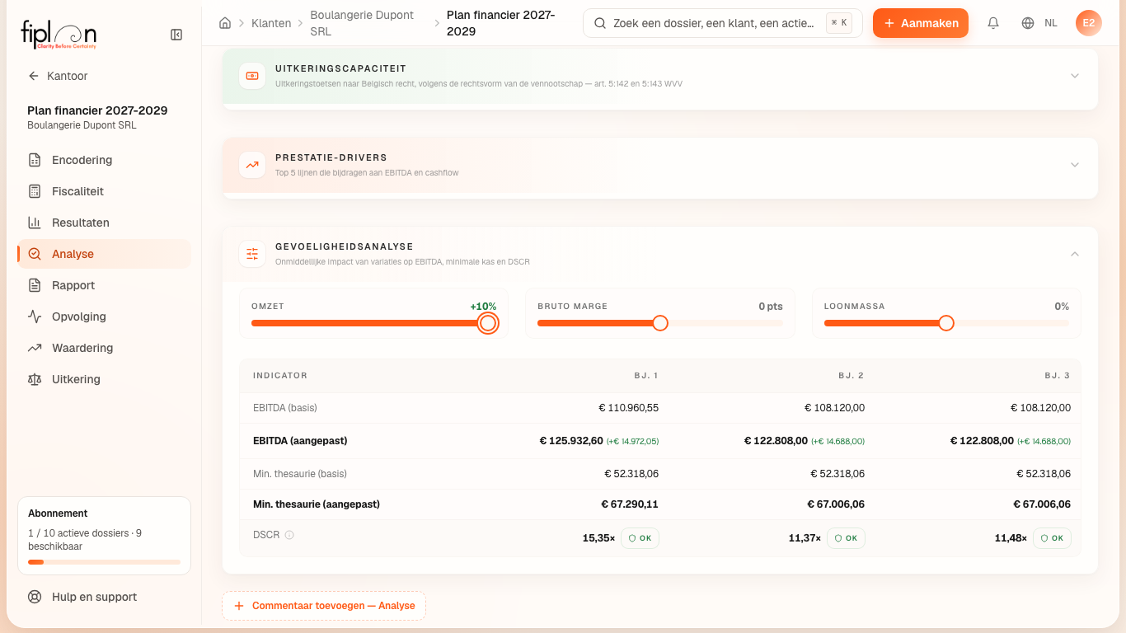This screenshot has height=633, width=1126.
Task: Click the Fiplon logo
Action: tap(59, 35)
